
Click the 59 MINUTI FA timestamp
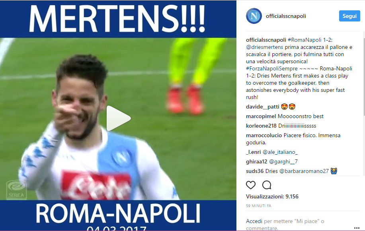coord(258,206)
